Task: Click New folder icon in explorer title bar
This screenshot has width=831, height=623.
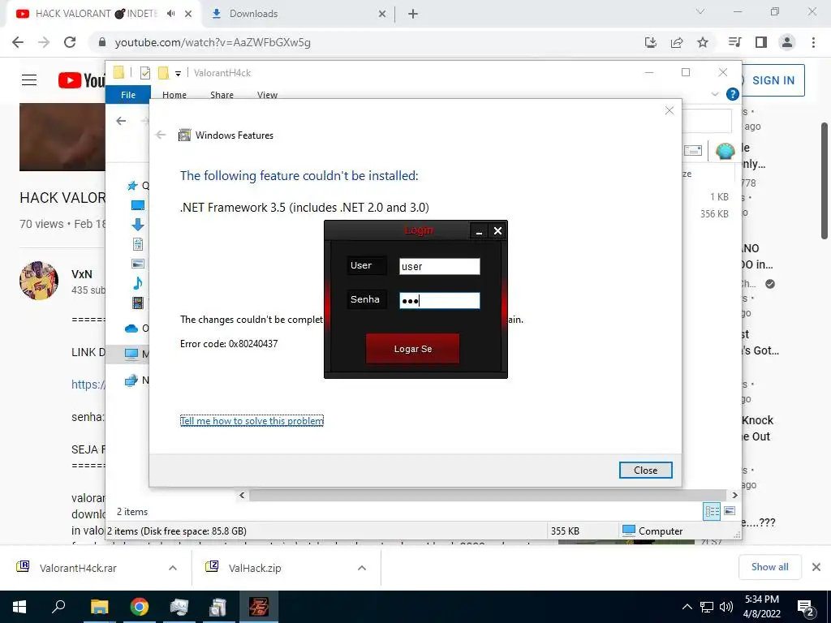Action: point(163,72)
